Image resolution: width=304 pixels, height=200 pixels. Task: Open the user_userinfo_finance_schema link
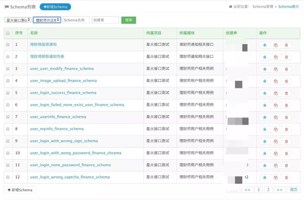click(x=58, y=117)
